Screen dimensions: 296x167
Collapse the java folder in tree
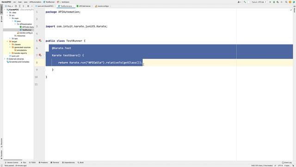point(12,21)
